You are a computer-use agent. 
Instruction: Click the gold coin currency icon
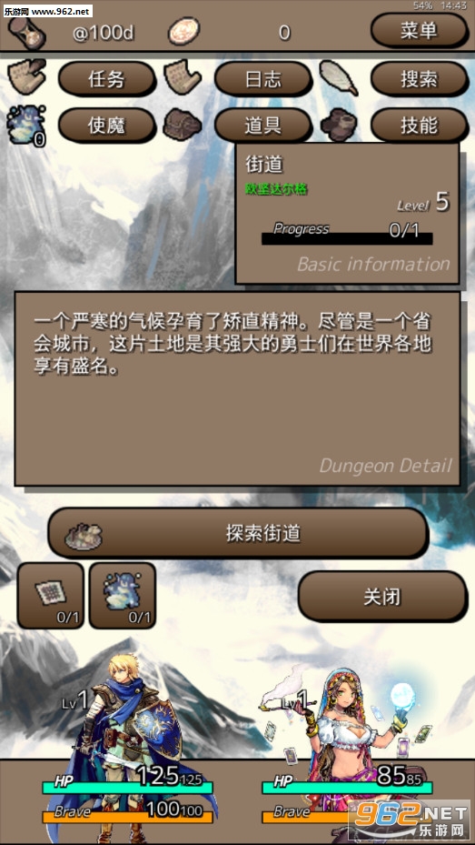click(x=184, y=31)
